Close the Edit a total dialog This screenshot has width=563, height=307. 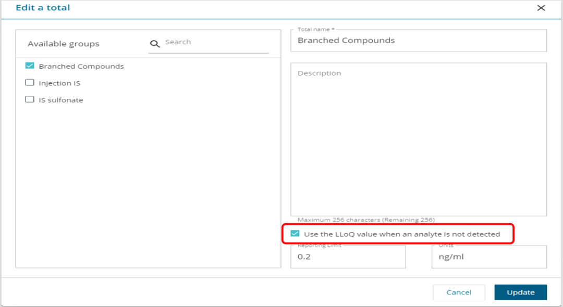click(x=541, y=8)
